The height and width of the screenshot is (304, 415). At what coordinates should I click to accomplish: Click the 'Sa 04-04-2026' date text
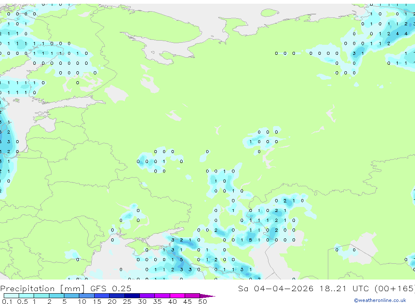276,288
